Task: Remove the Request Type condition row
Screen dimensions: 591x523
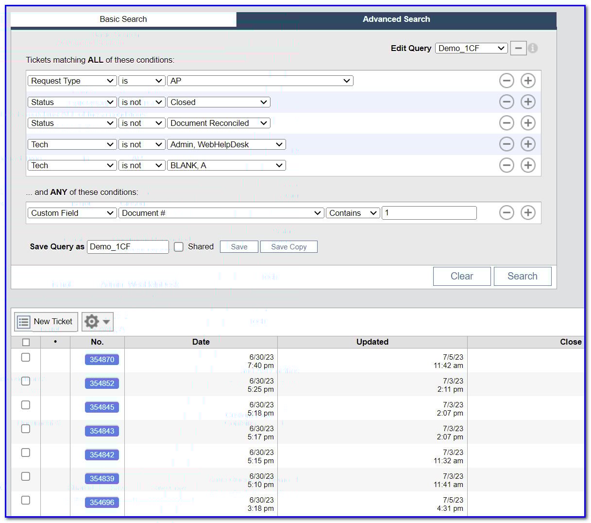Action: 507,81
